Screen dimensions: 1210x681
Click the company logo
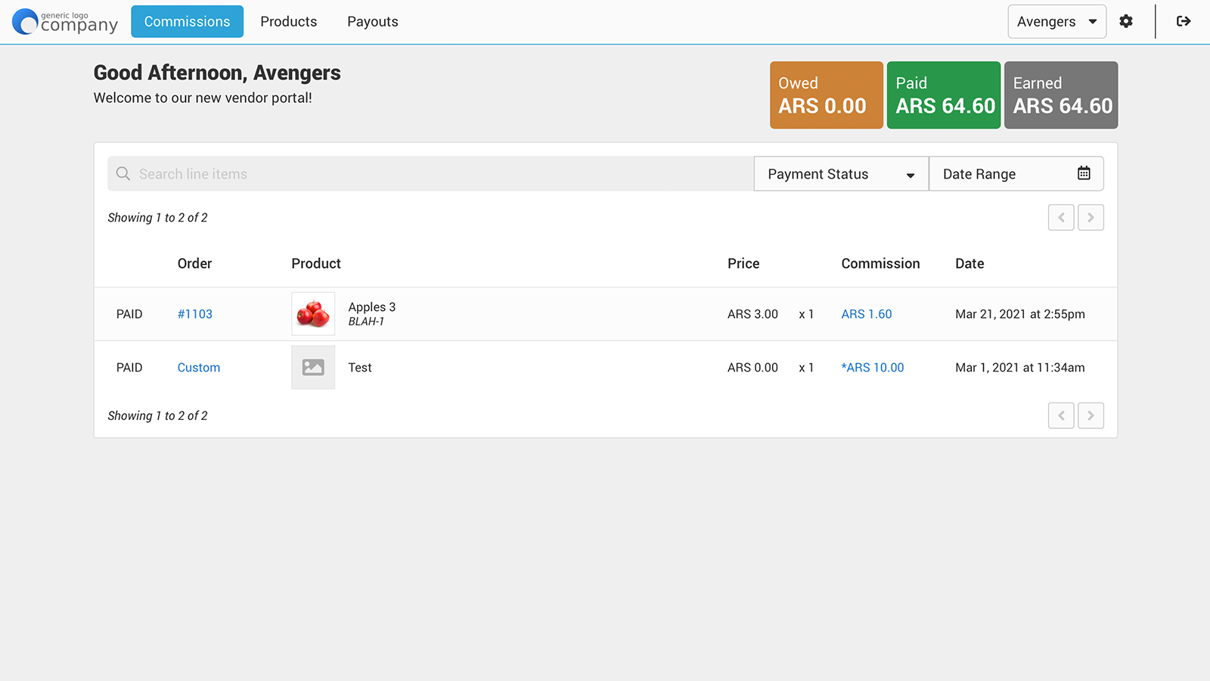[x=65, y=22]
